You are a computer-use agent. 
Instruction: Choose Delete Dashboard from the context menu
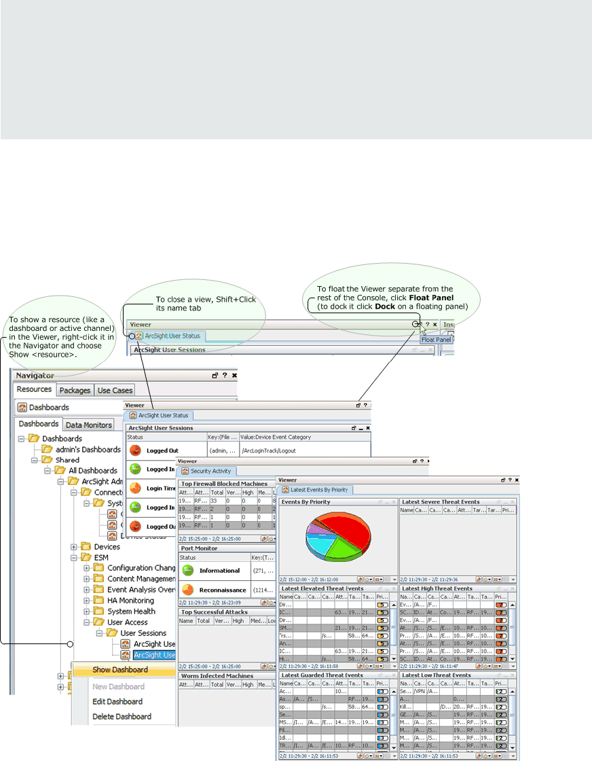point(122,716)
